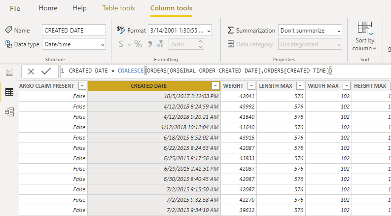The image size is (391, 216).
Task: Click the Name tag icon
Action: (8, 30)
